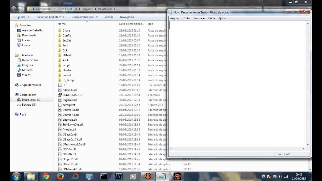Select Rede in the navigation pane
322x181 pixels.
[23, 115]
